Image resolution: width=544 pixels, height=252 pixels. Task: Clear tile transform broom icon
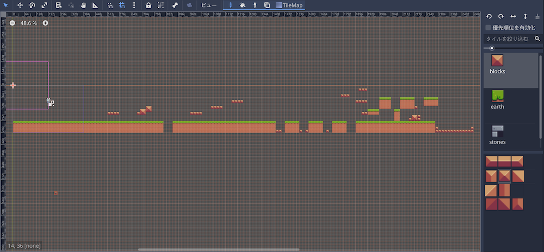(x=537, y=16)
